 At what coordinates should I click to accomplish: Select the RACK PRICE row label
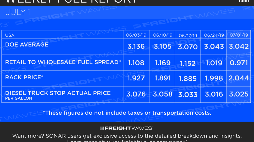[24, 77]
